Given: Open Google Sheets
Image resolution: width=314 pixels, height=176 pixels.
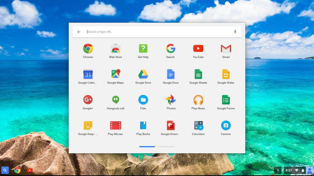Looking at the screenshot, I should 198,74.
